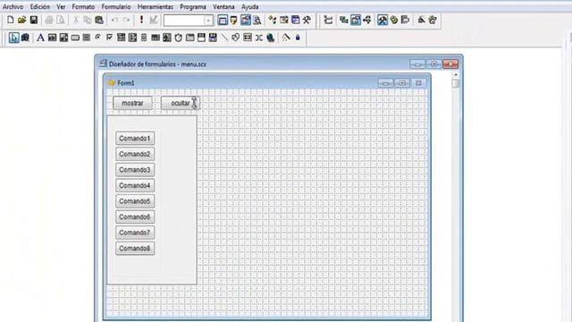This screenshot has width=572, height=322.
Task: Show the Color Palette Toolbar icon
Action: [394, 20]
